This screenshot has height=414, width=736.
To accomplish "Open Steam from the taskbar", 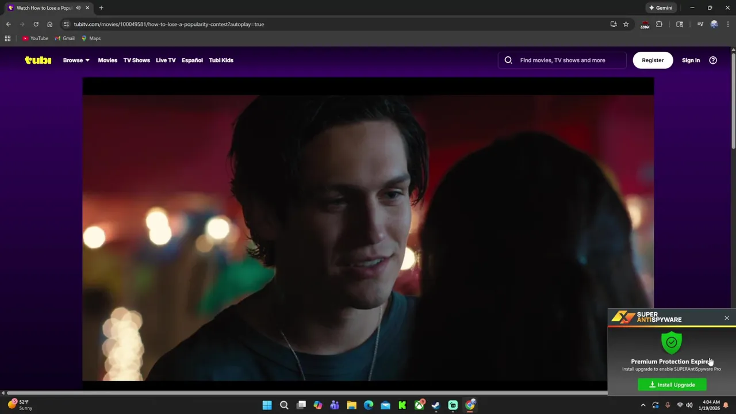I will point(436,405).
